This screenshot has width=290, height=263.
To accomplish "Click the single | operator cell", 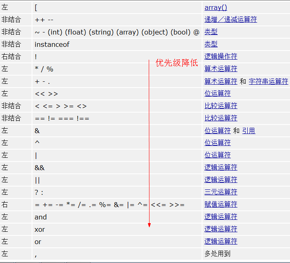I will (x=117, y=155).
